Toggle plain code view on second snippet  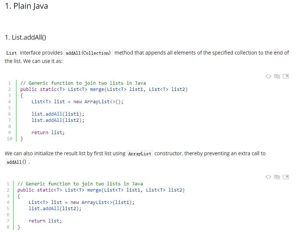tap(268, 177)
